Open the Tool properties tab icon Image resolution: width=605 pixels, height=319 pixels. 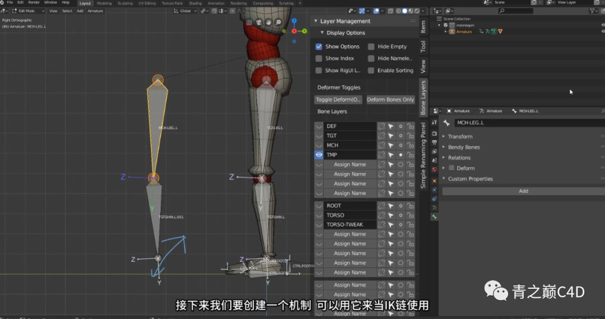435,123
